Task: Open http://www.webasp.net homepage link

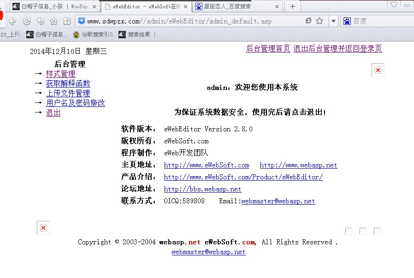Action: [x=298, y=165]
